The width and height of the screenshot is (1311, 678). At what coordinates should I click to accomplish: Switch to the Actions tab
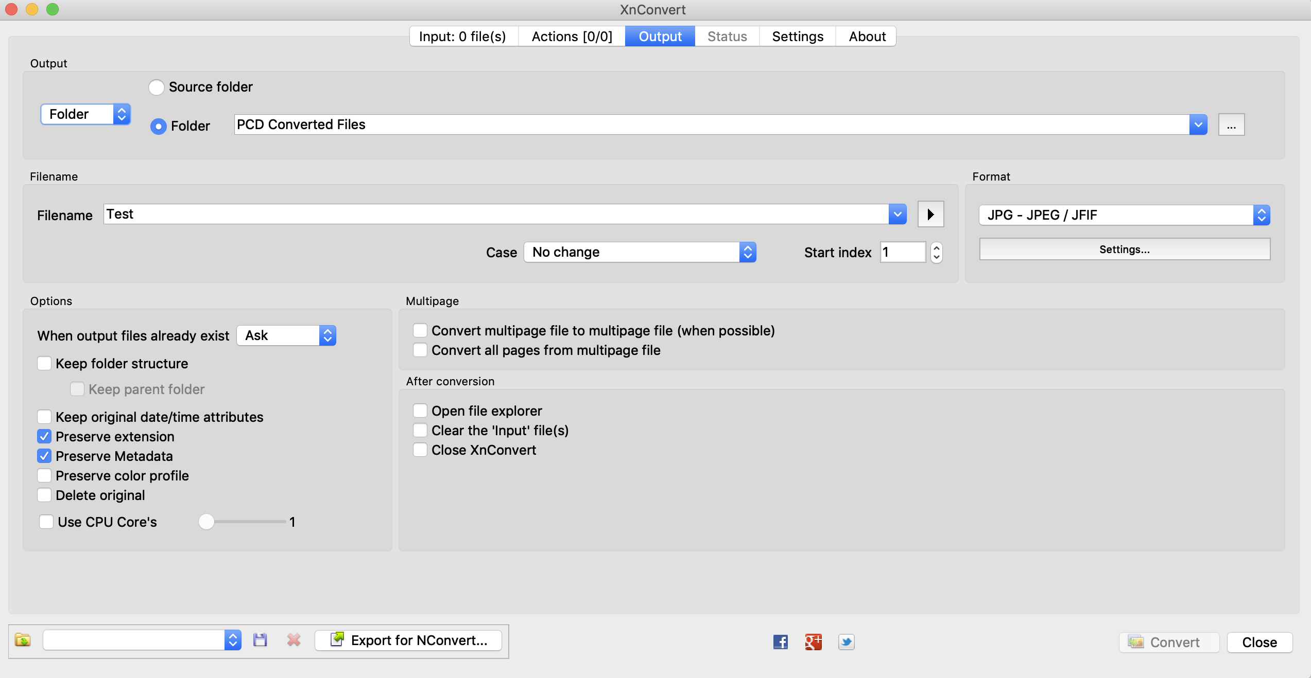[x=572, y=37]
